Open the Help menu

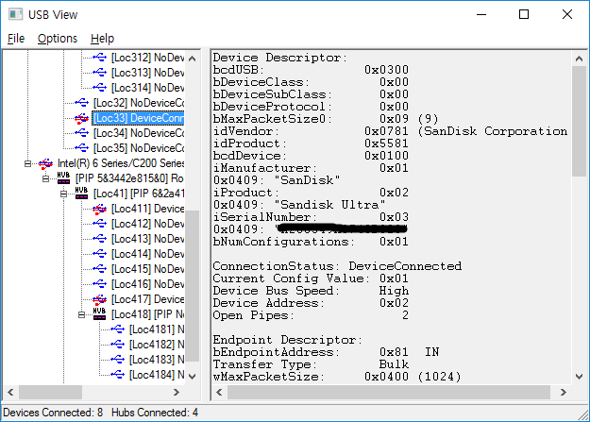102,39
